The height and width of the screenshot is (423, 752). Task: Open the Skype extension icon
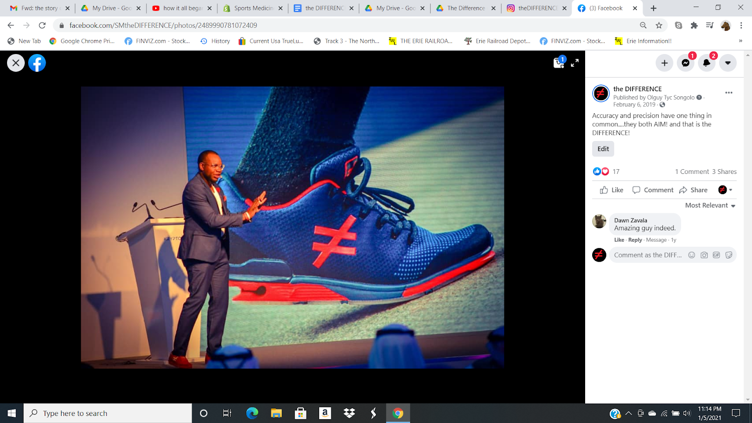click(x=678, y=25)
